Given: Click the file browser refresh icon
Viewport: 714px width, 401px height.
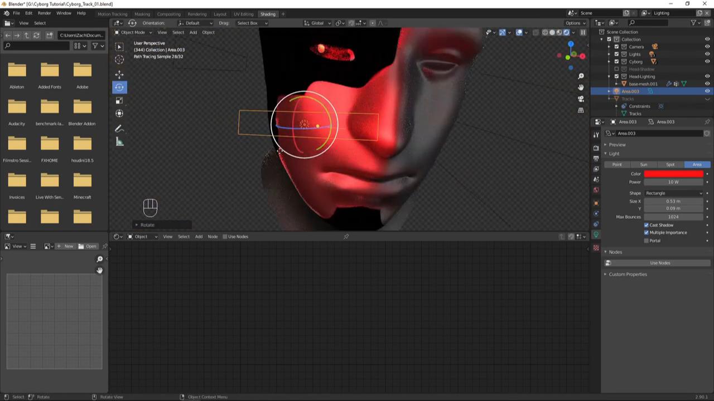Looking at the screenshot, I should (36, 35).
